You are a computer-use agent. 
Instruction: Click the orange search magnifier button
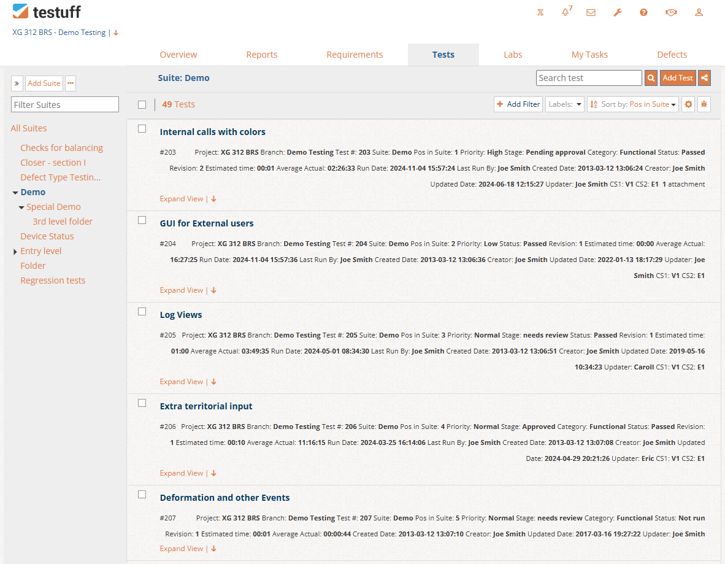(x=651, y=78)
